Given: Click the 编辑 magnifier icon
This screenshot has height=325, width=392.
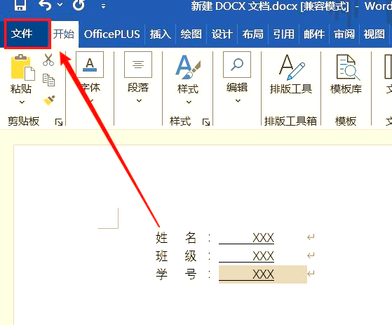Looking at the screenshot, I should click(x=237, y=65).
